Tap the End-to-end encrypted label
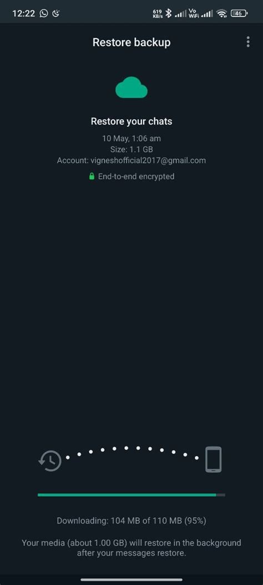Image resolution: width=263 pixels, height=585 pixels. click(x=136, y=176)
